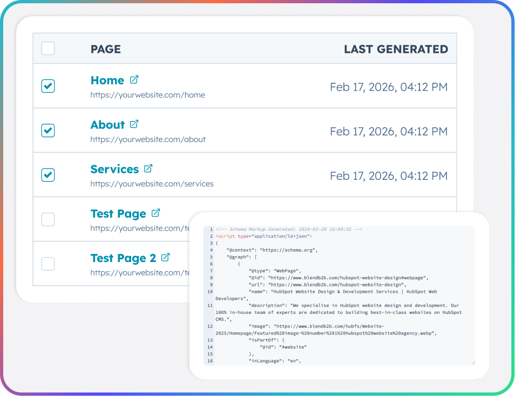Sort by the LAST GENERATED column header
This screenshot has height=396, width=515.
396,49
